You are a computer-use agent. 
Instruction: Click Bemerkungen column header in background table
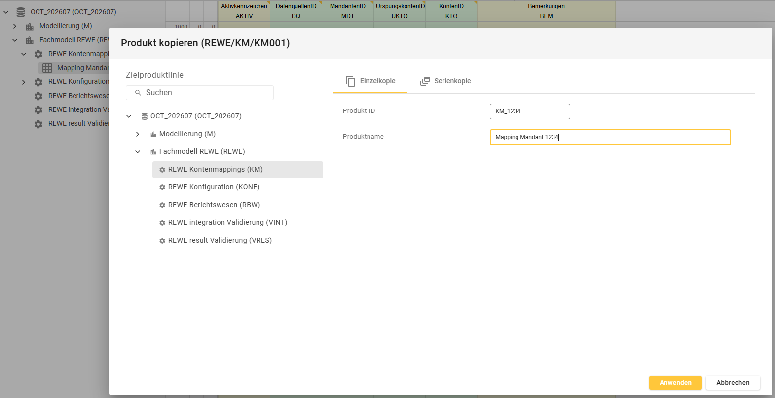pyautogui.click(x=546, y=6)
